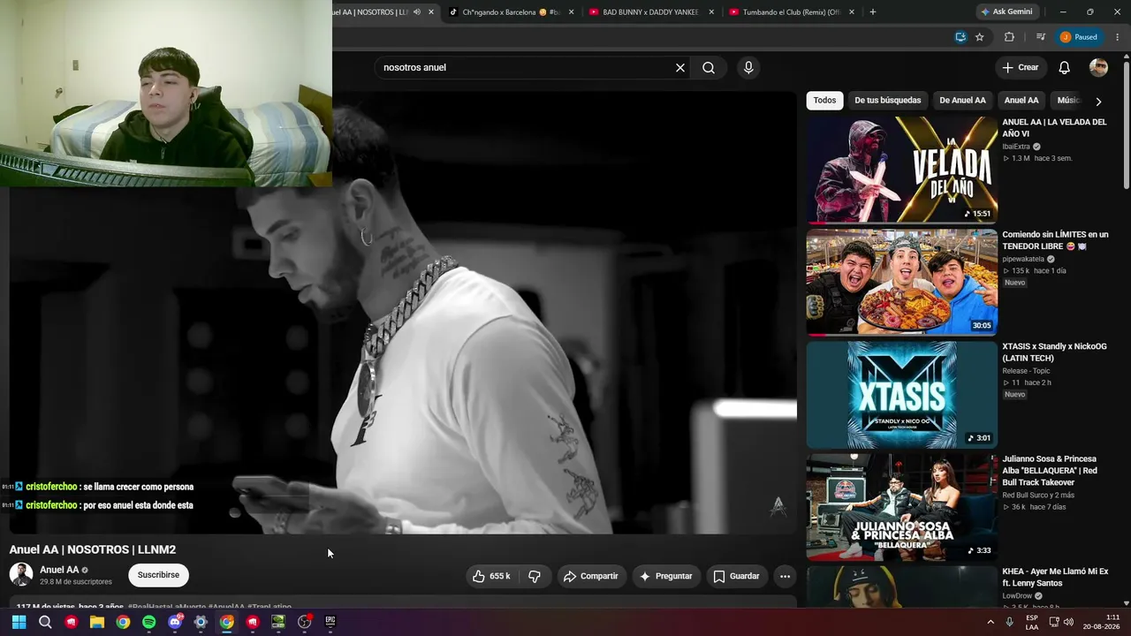
Task: Open the Ask Gemini panel
Action: (1006, 12)
